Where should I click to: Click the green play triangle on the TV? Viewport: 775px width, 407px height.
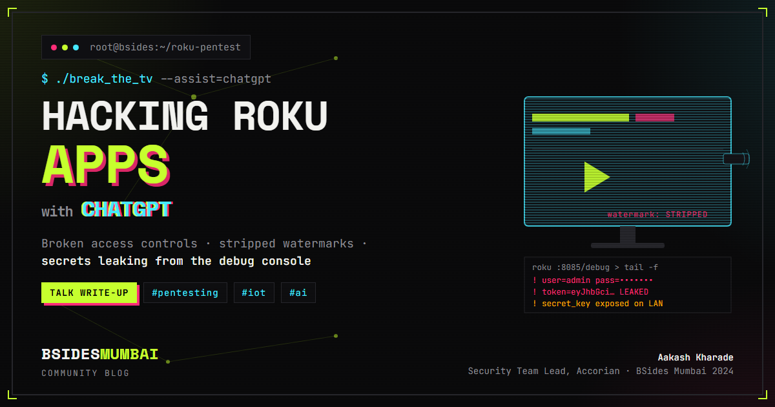pyautogui.click(x=596, y=177)
